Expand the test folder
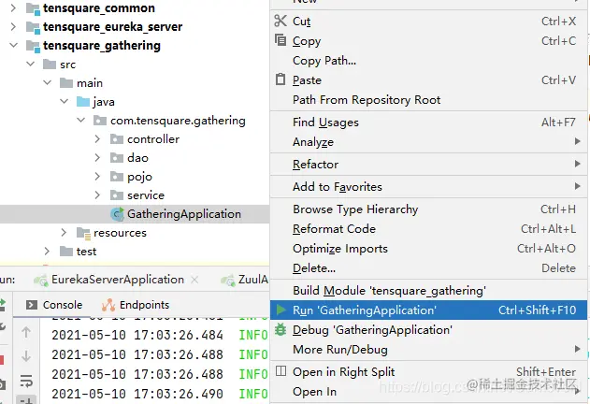 pyautogui.click(x=47, y=252)
